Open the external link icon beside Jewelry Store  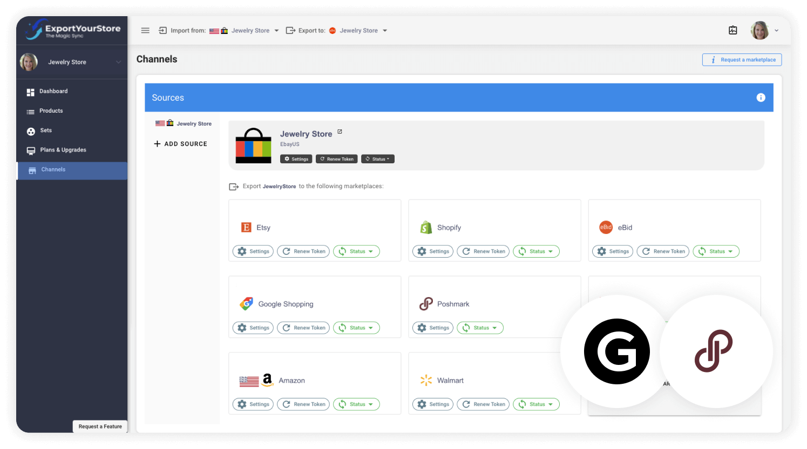pos(340,132)
